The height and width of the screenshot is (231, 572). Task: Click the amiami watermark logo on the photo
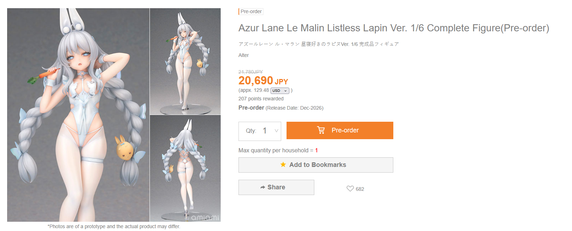click(205, 217)
